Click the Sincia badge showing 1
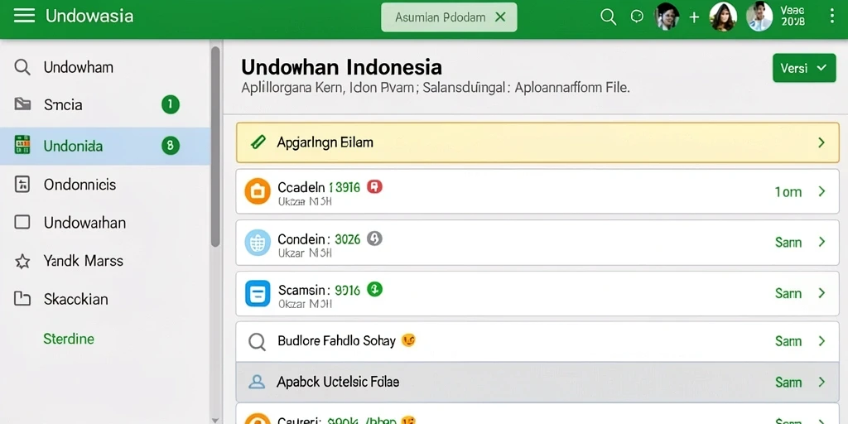 click(171, 104)
